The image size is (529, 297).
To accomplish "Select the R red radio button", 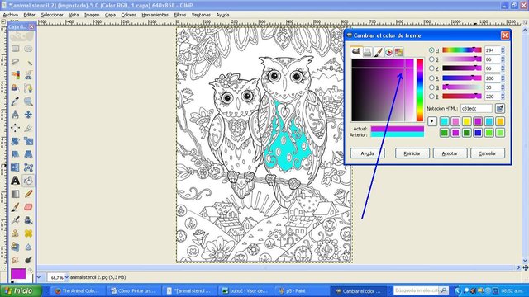I will [431, 78].
